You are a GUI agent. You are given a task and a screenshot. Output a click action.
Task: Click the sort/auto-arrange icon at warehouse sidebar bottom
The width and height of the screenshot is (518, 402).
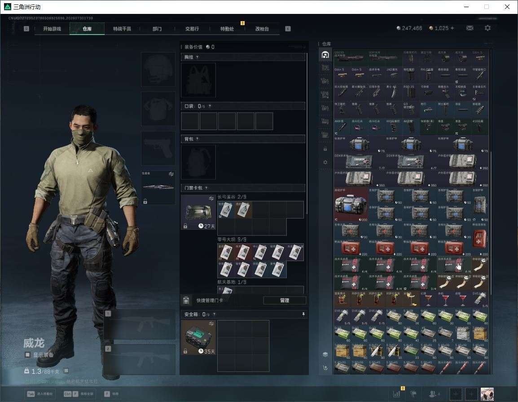(x=325, y=367)
